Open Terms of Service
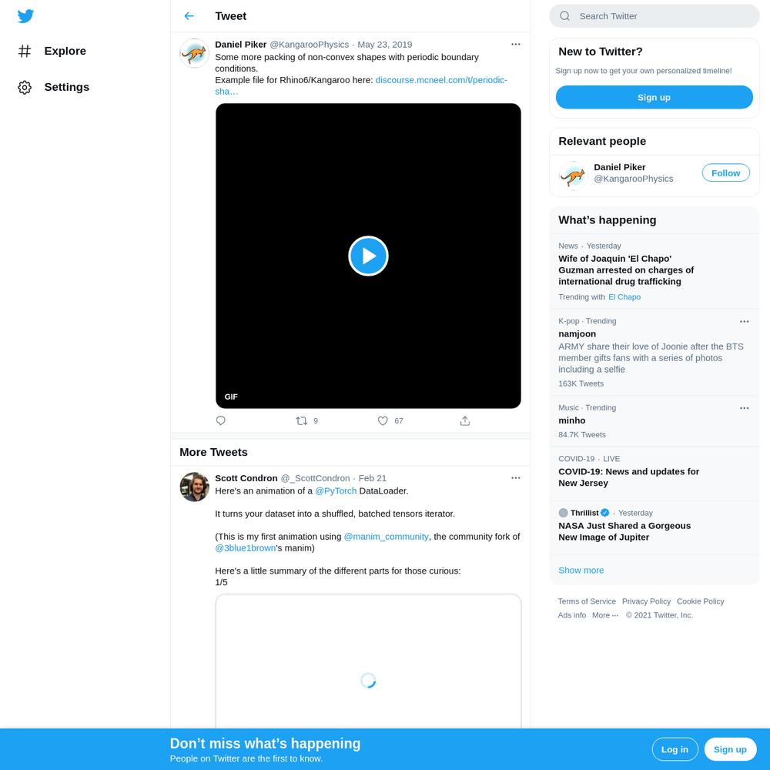770x770 pixels. click(x=586, y=601)
